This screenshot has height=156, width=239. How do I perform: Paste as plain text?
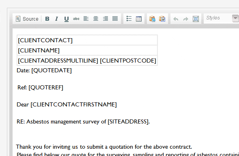[x=152, y=19]
